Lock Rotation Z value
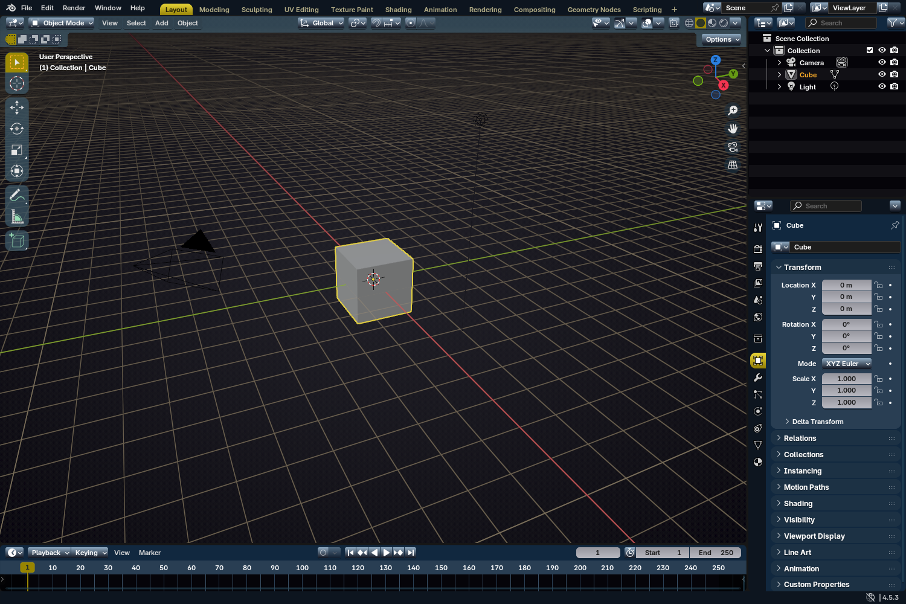 pyautogui.click(x=879, y=348)
